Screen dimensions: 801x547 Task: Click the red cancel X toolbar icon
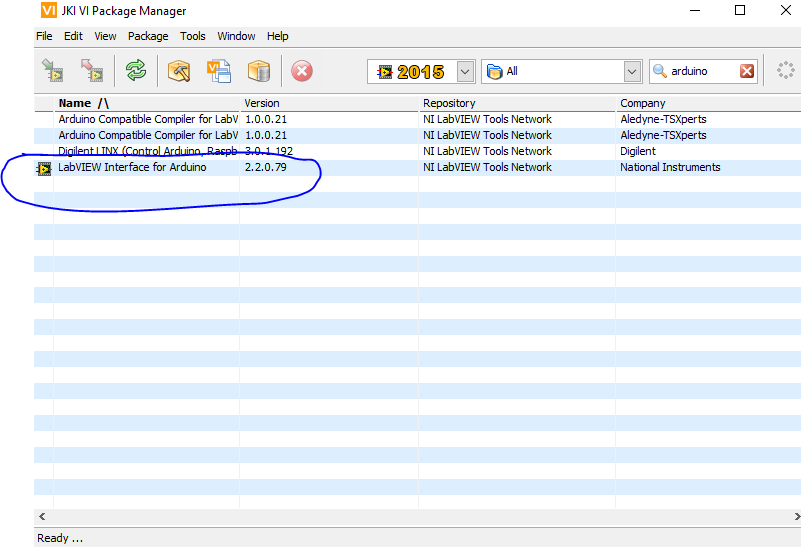pos(302,71)
